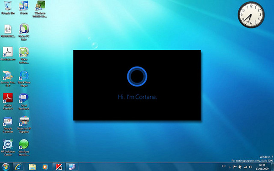Open Adobe Reader 9 shortcut
The image size is (274, 171).
[x=8, y=102]
